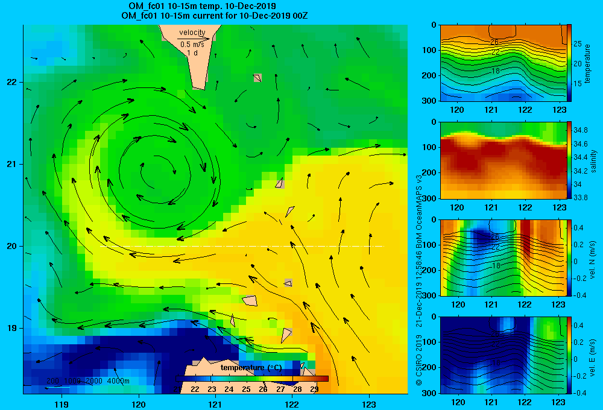The image size is (603, 410).
Task: Click the "18" contour label in temperature section
Action: click(x=495, y=71)
